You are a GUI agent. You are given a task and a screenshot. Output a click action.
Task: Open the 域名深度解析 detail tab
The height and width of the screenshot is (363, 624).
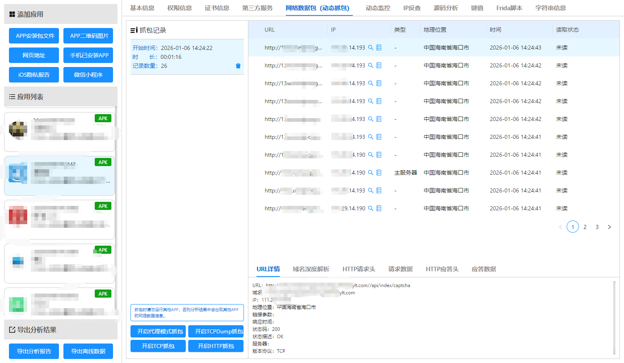point(311,269)
